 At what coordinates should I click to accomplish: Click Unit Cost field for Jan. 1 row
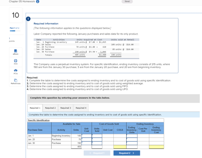tap(87, 136)
